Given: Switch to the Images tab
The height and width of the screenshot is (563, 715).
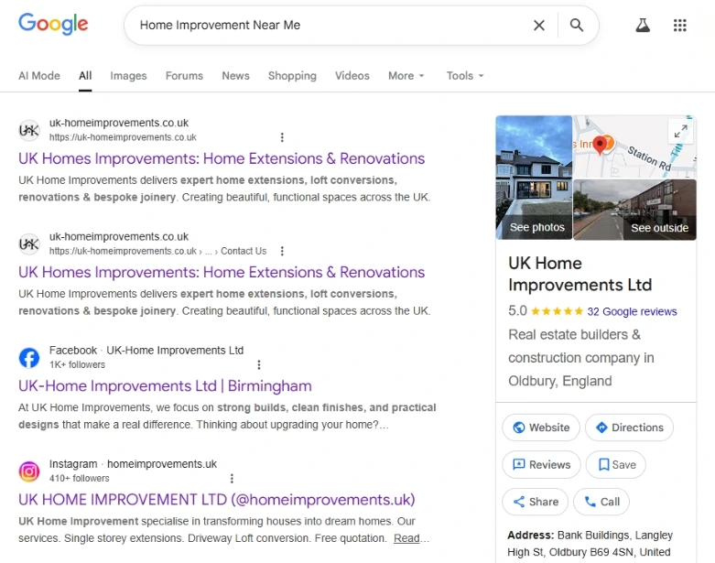Looking at the screenshot, I should coord(128,76).
